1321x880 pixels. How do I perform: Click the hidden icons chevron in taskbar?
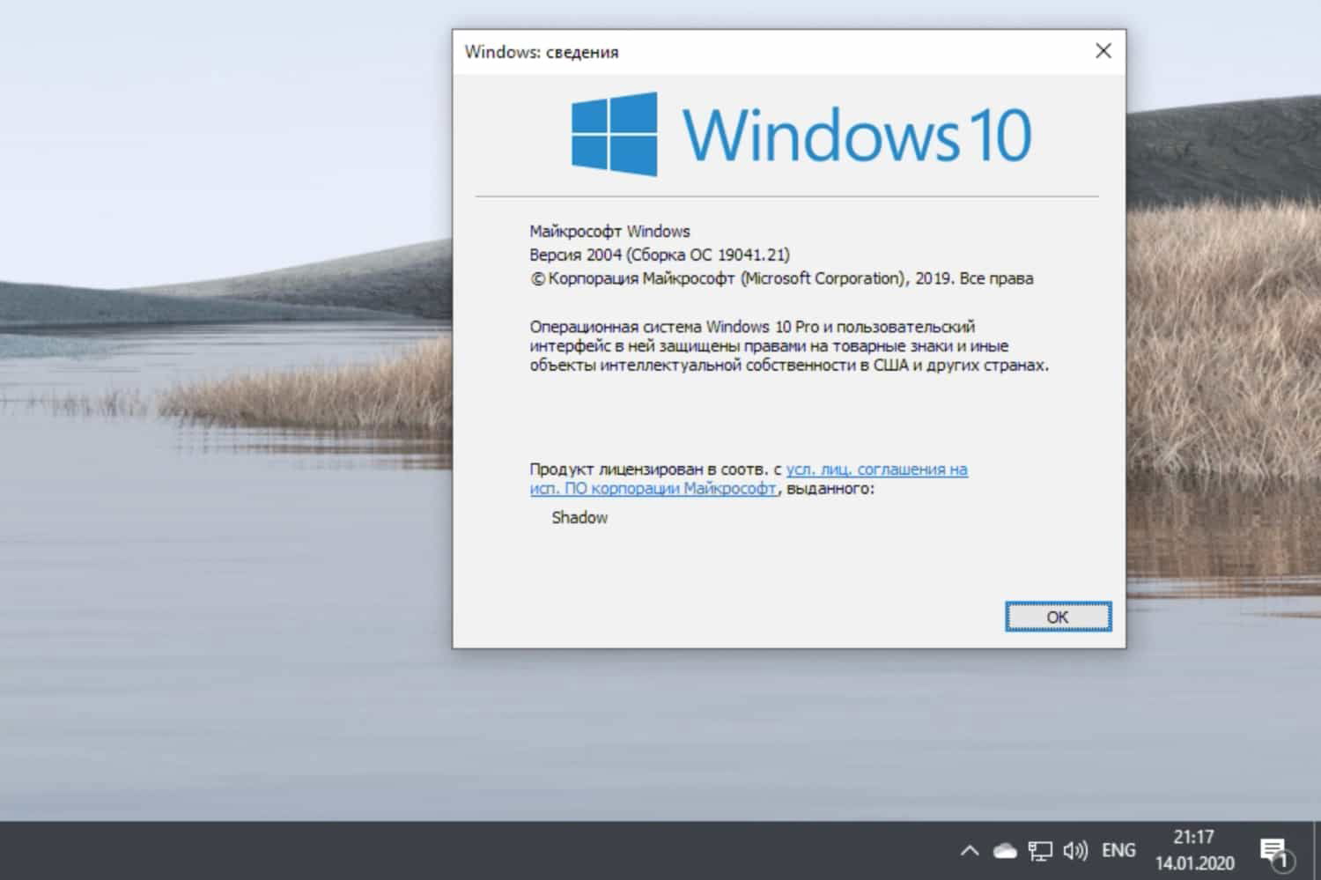(969, 850)
